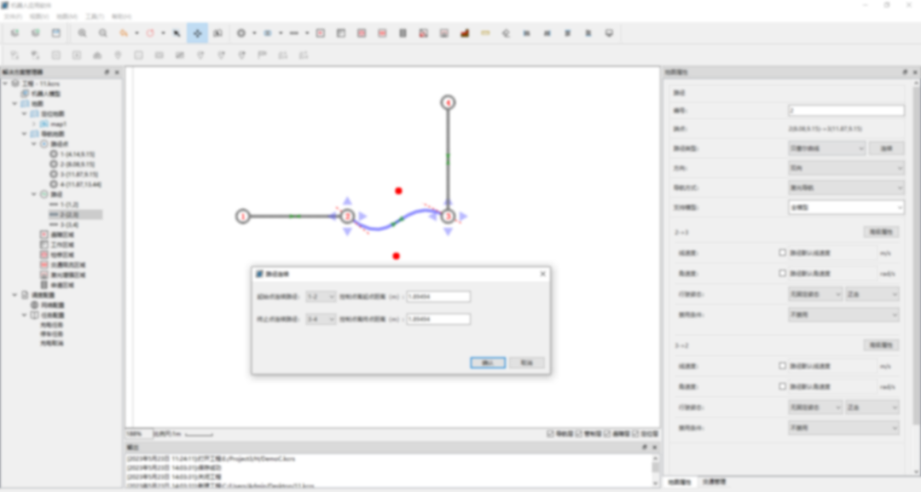Switch to the second tab below properties panel

715,483
